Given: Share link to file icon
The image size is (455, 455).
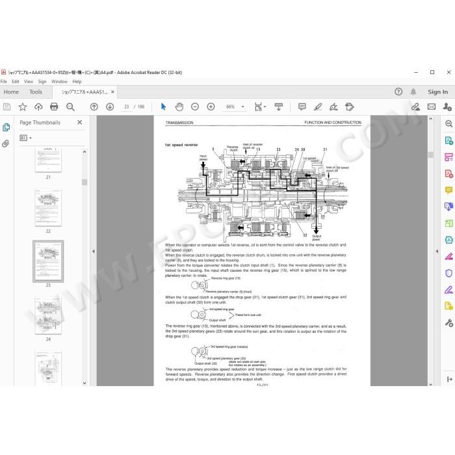Looking at the screenshot, I should coord(415,107).
